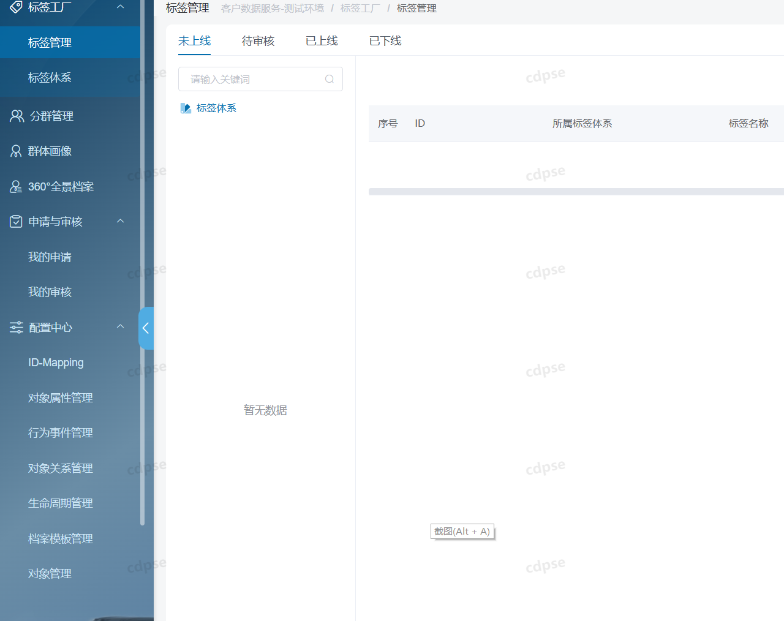Click the 申请与审核 clipboard icon

coord(16,222)
